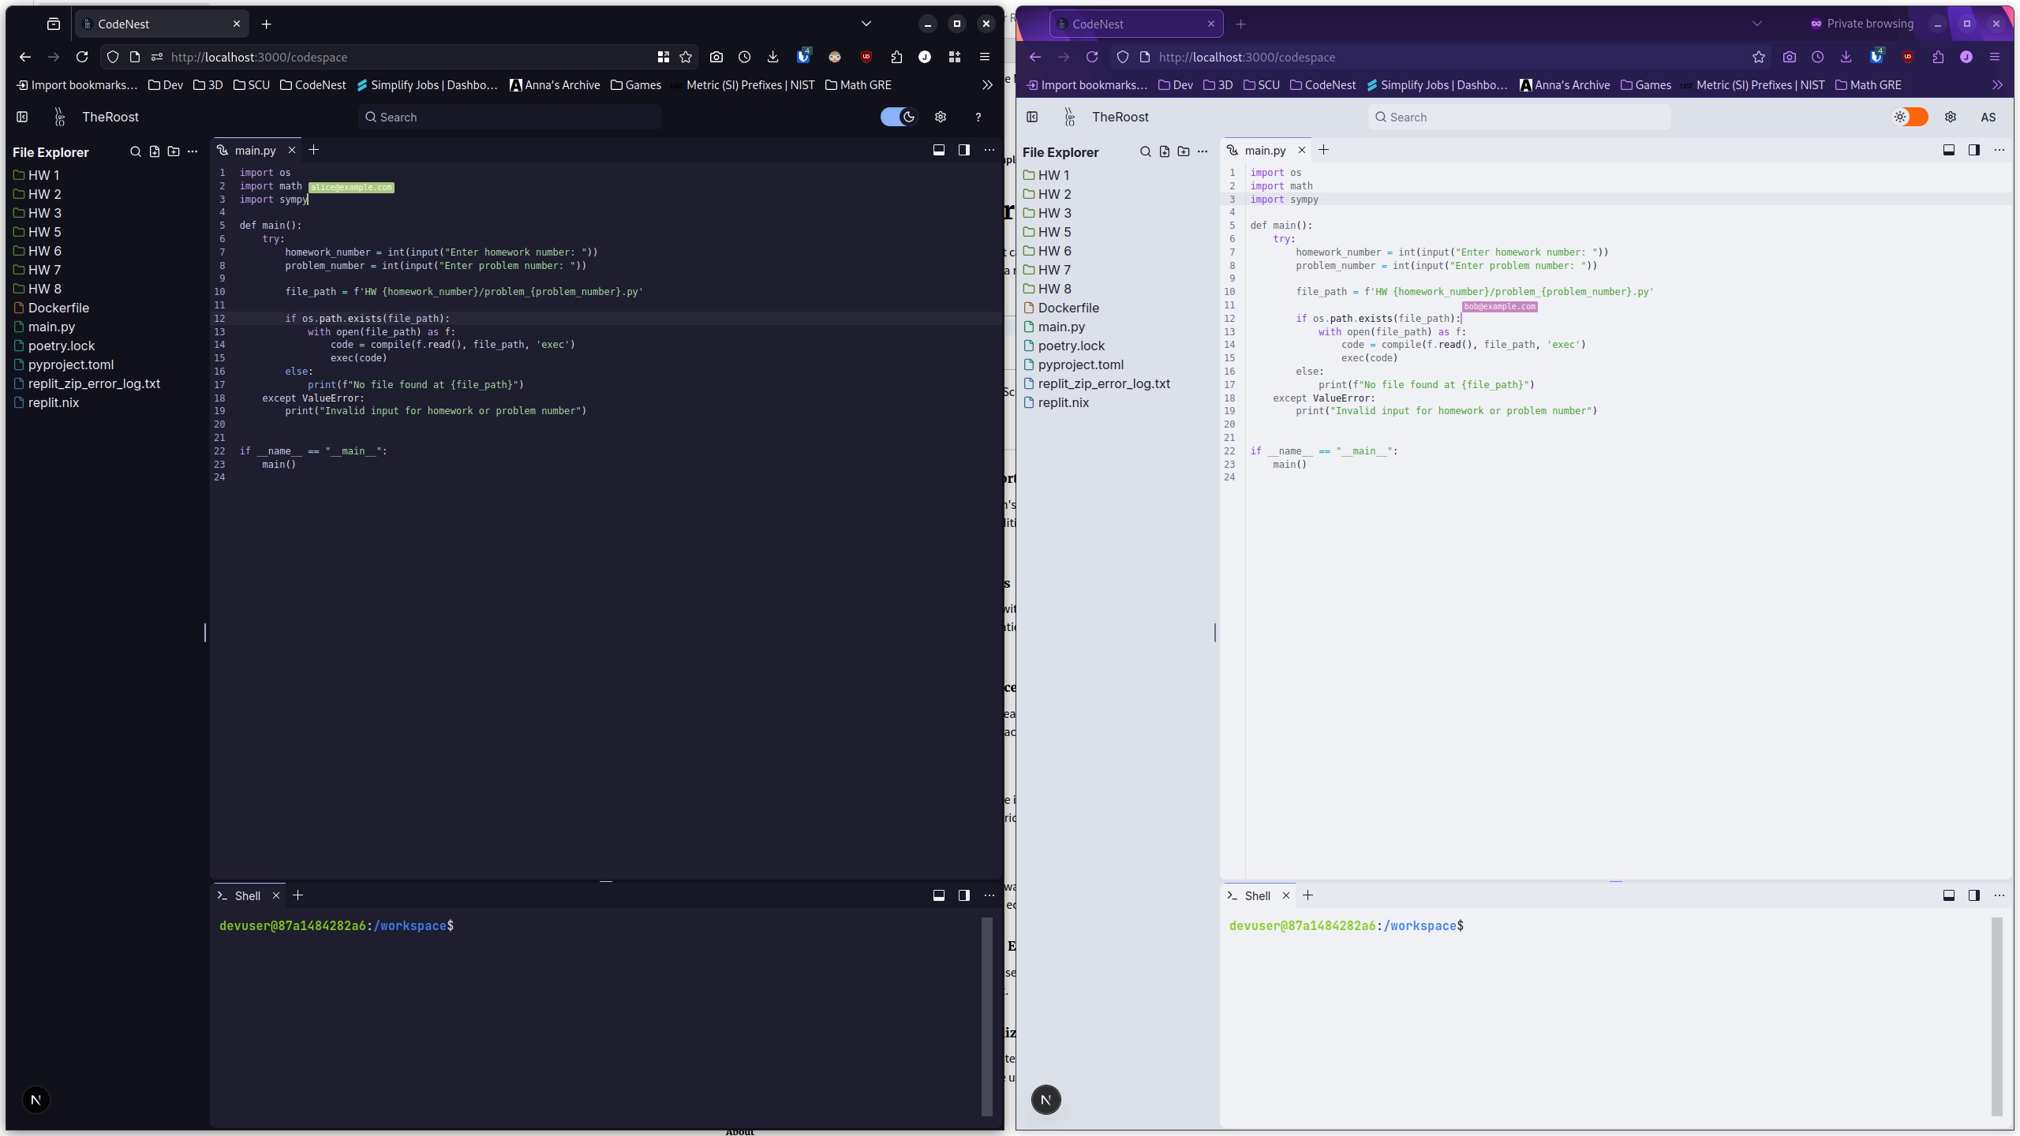Close main.py tab in left window
Screen dimensions: 2020x1136
pyautogui.click(x=292, y=150)
